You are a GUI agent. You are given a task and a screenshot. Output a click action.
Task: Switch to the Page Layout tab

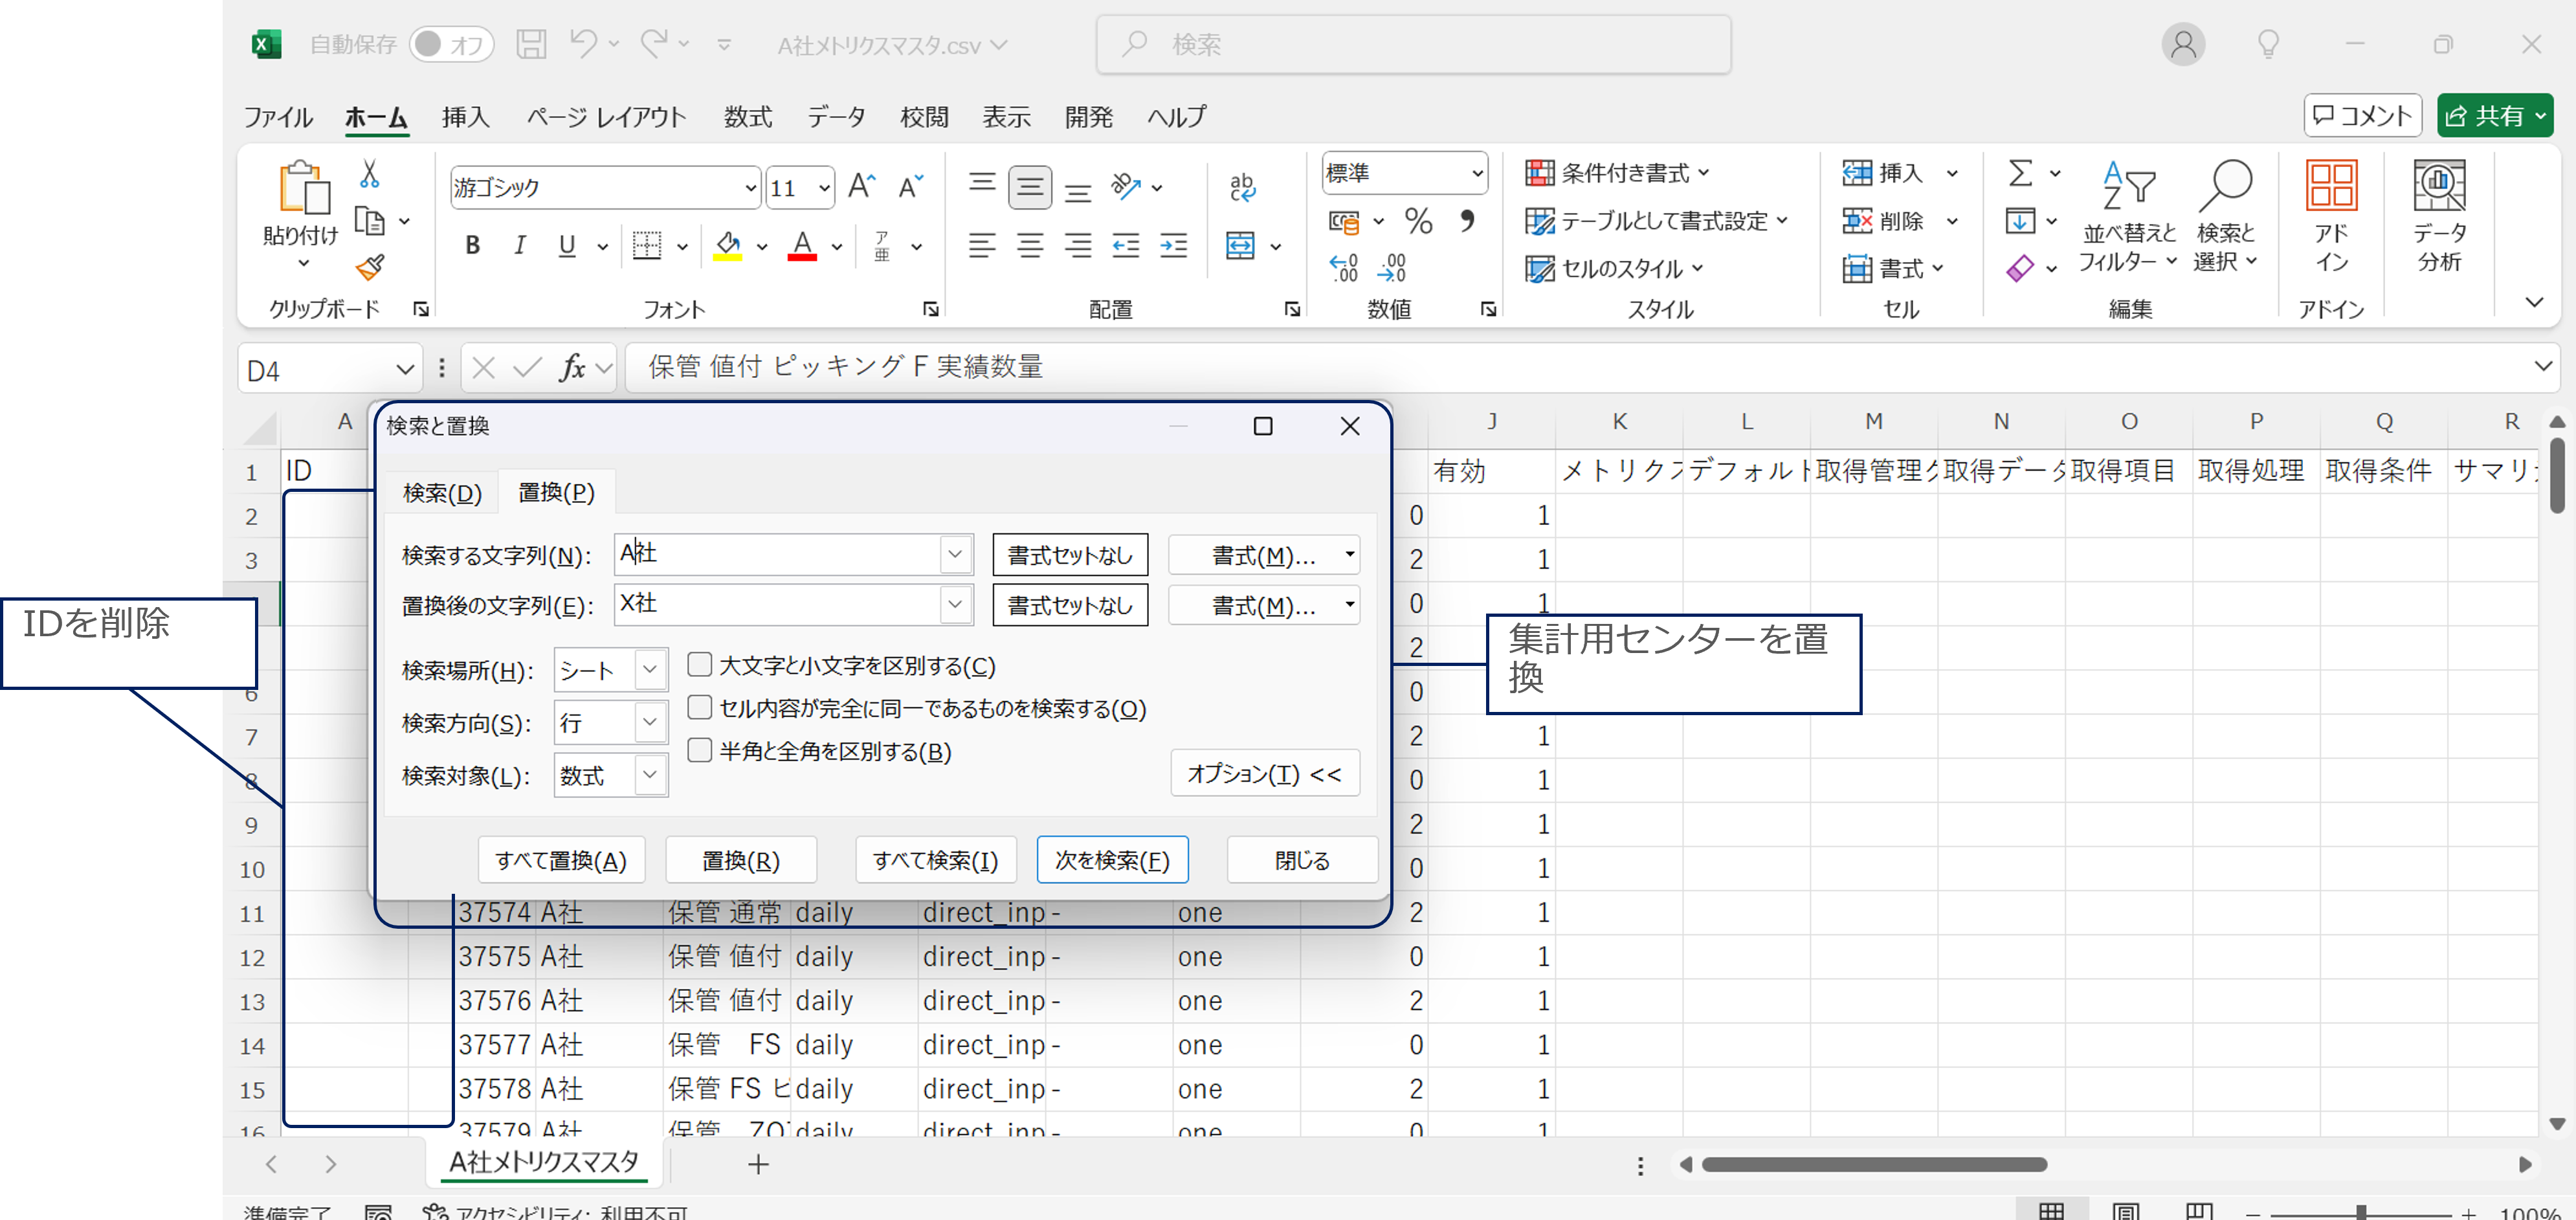[606, 117]
